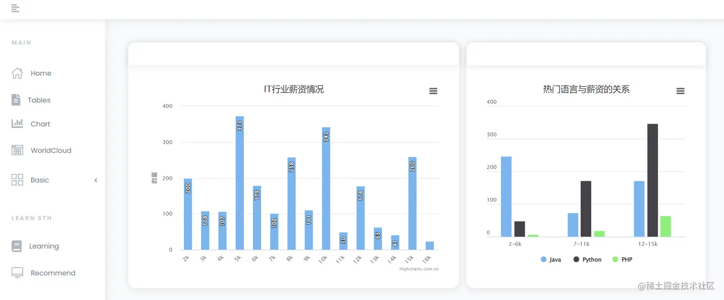This screenshot has height=300, width=724.
Task: Open Recommend section
Action: [x=53, y=273]
